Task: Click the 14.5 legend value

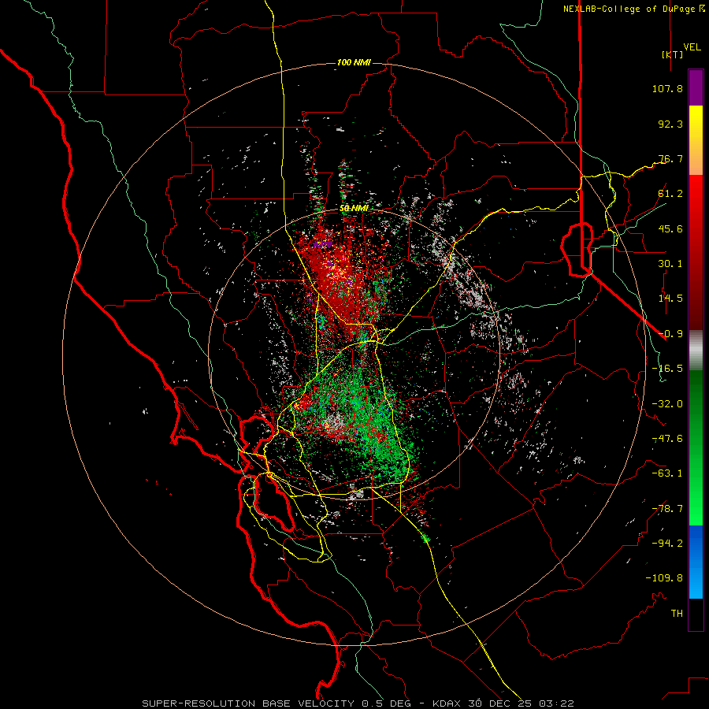Action: tap(670, 299)
